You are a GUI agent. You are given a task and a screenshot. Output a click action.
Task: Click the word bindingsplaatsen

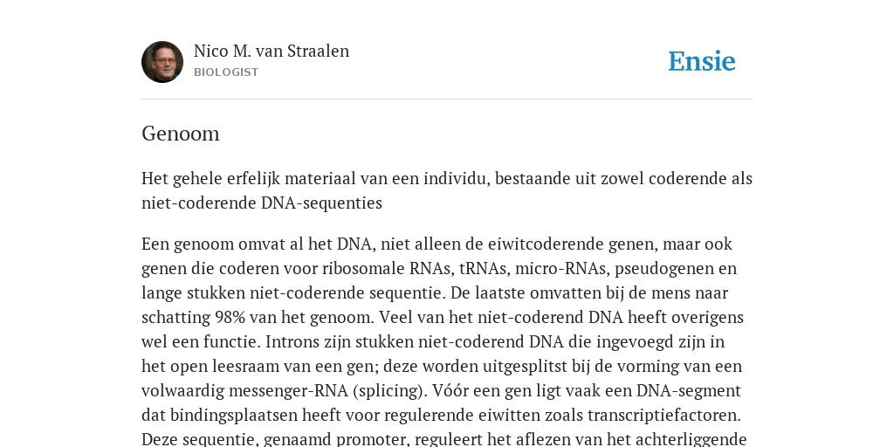pyautogui.click(x=222, y=415)
